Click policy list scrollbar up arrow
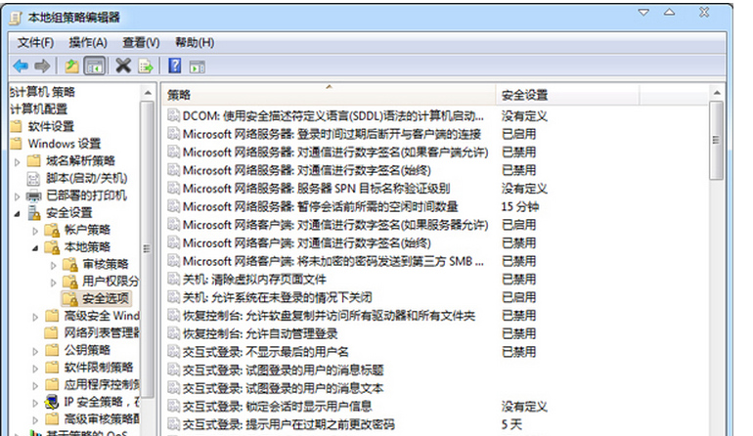This screenshot has width=753, height=436. tap(717, 93)
